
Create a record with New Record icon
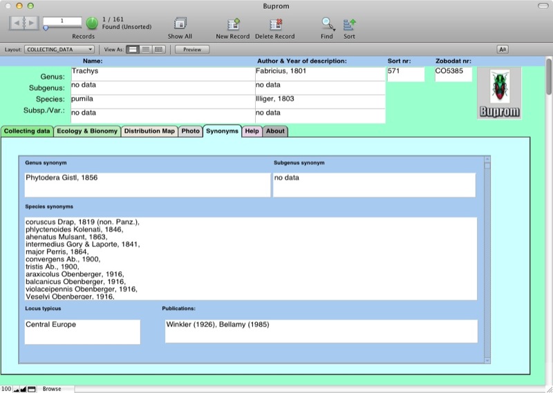coord(232,24)
